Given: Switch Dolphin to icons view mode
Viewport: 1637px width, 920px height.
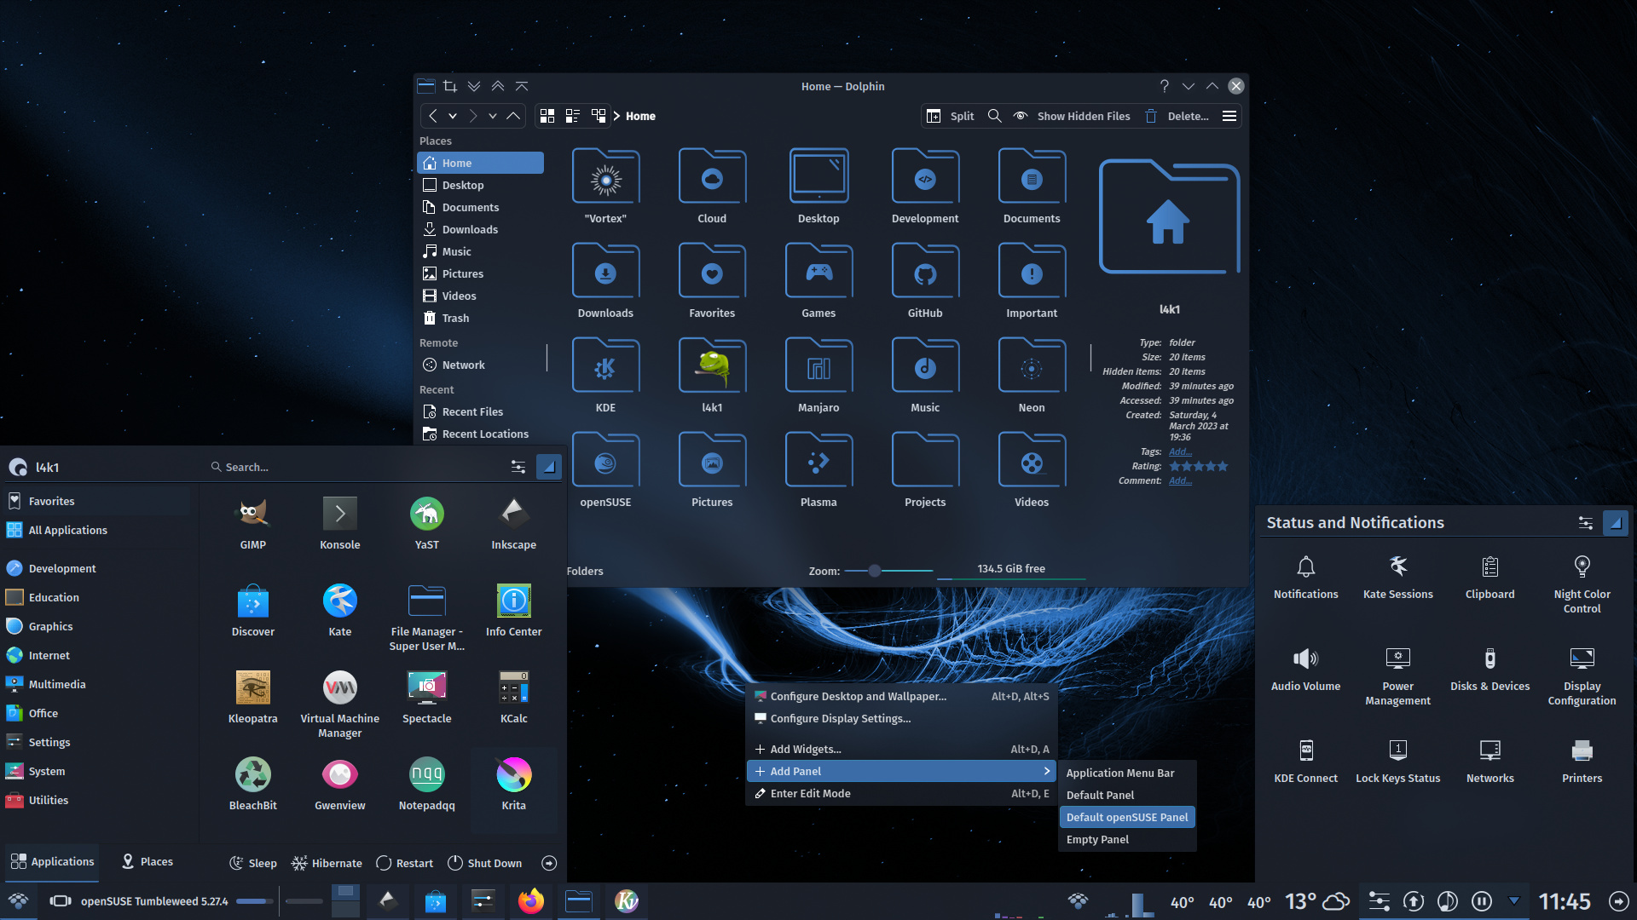Looking at the screenshot, I should pos(547,116).
